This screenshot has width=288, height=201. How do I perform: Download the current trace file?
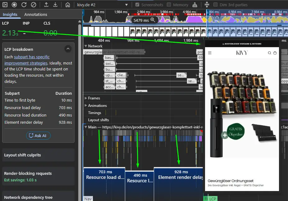click(55, 5)
